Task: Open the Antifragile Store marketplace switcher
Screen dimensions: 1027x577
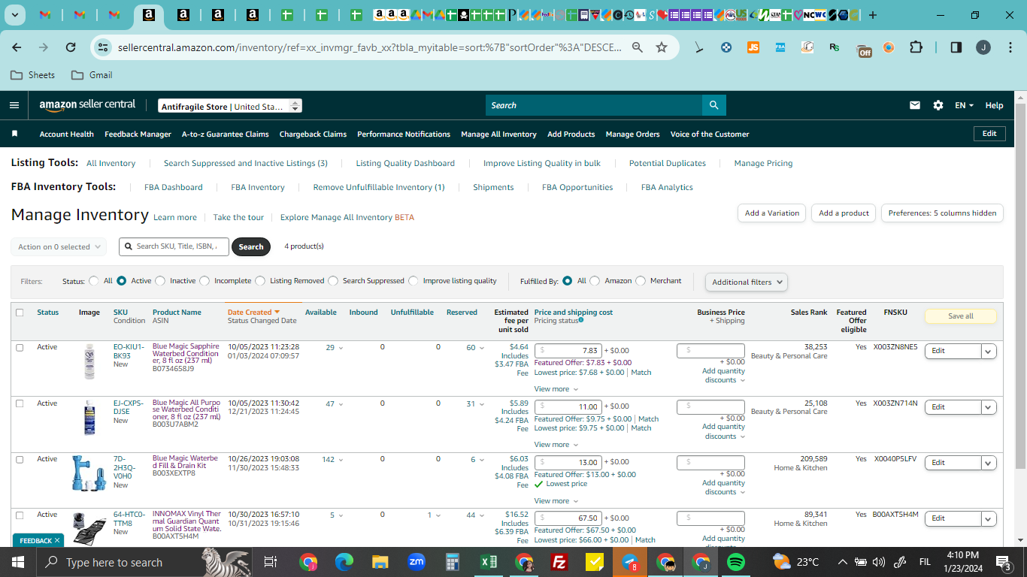Action: click(230, 107)
